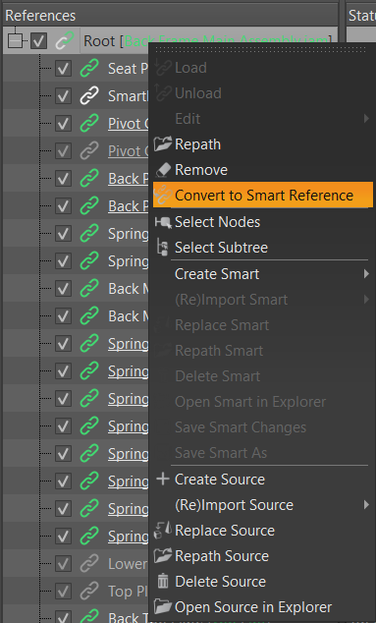Choose Open Smart in Explorer

(263, 402)
